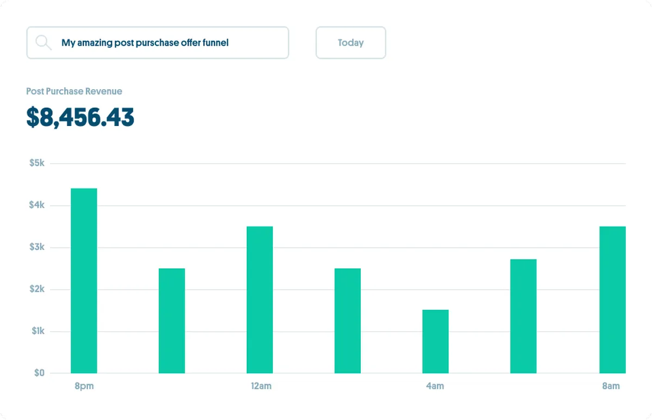Click the $5k y-axis label
The width and height of the screenshot is (652, 420).
(x=37, y=163)
